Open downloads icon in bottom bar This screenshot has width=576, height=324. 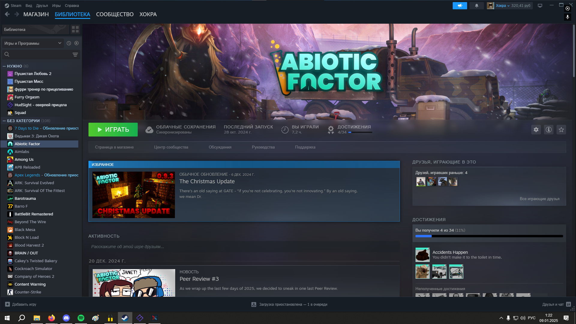(254, 304)
